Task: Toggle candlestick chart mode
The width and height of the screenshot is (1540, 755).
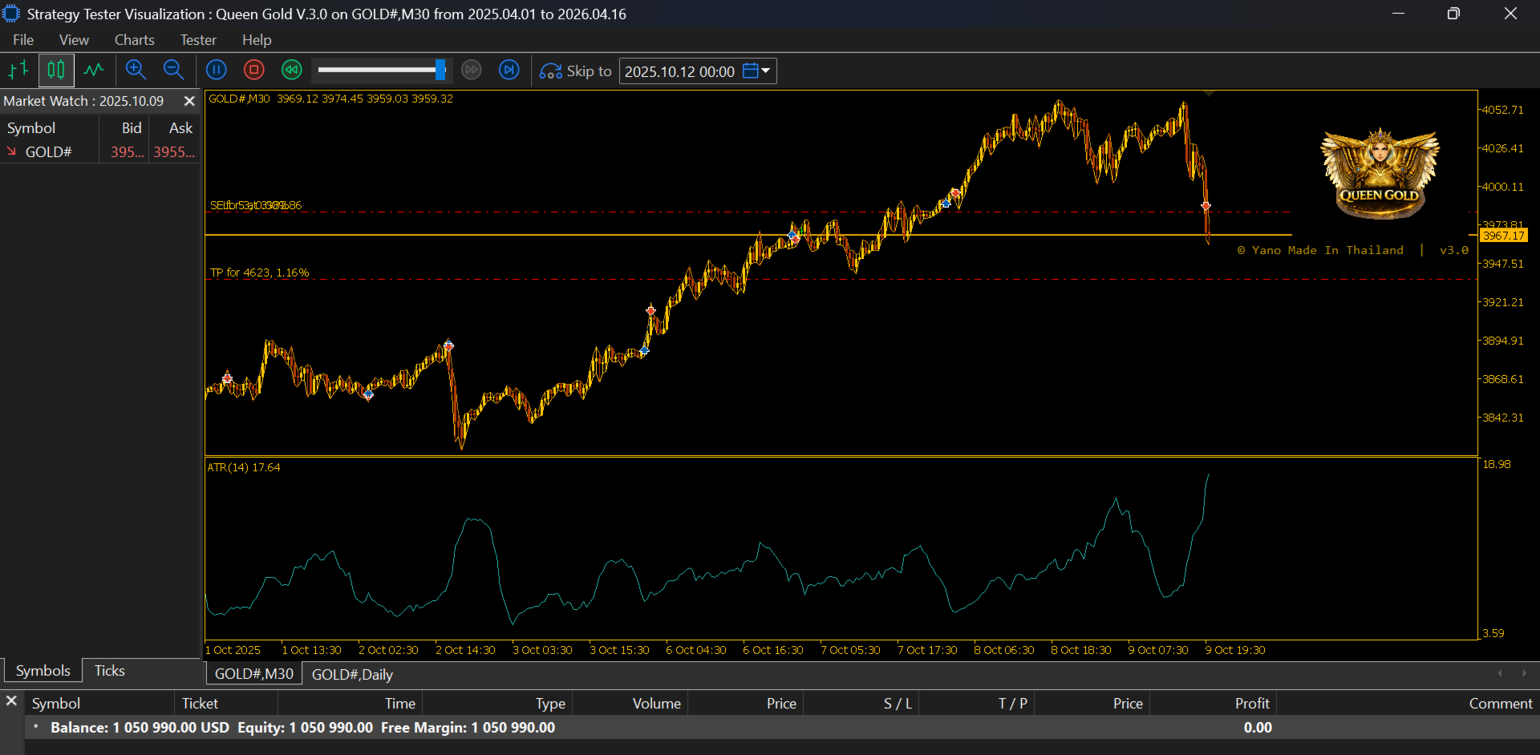Action: [x=56, y=71]
